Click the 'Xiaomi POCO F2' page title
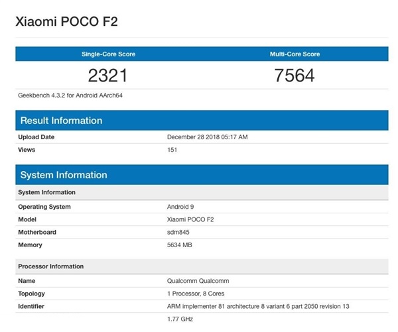This screenshot has width=398, height=332. coord(66,22)
